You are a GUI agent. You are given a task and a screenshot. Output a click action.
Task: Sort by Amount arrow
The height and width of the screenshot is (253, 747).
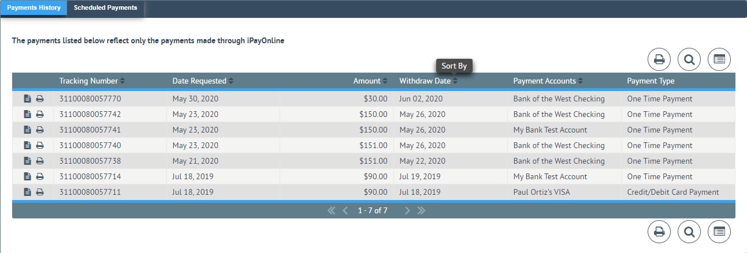point(385,81)
